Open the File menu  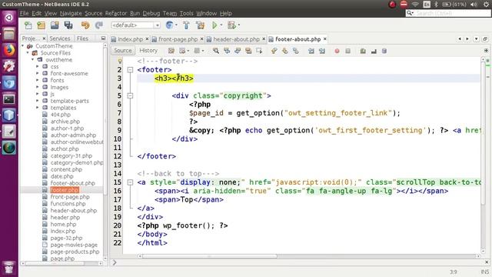[x=24, y=13]
